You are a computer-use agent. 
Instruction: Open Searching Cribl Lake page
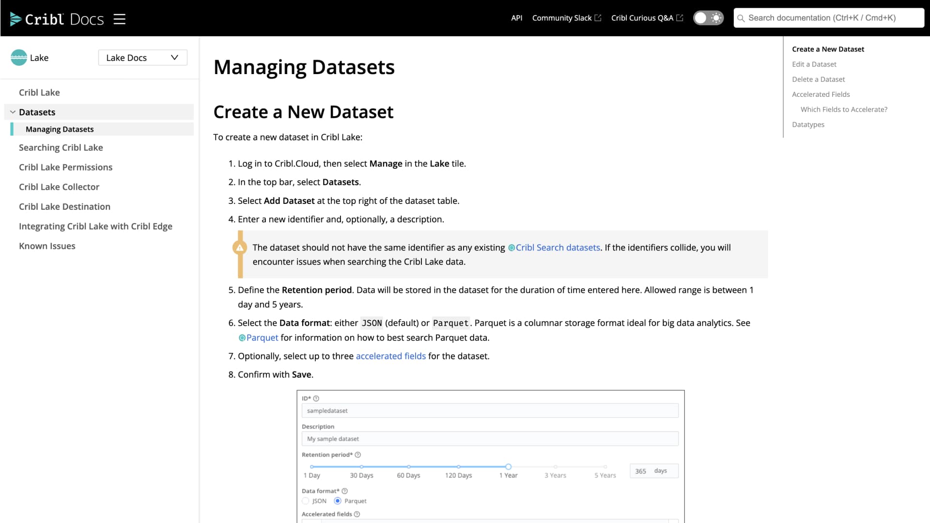point(61,148)
